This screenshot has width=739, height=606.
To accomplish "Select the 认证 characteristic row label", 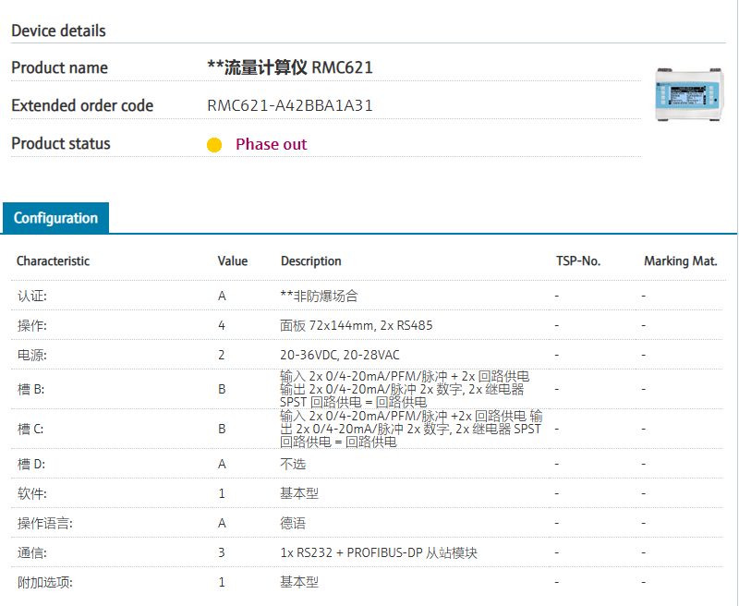I will coord(31,297).
